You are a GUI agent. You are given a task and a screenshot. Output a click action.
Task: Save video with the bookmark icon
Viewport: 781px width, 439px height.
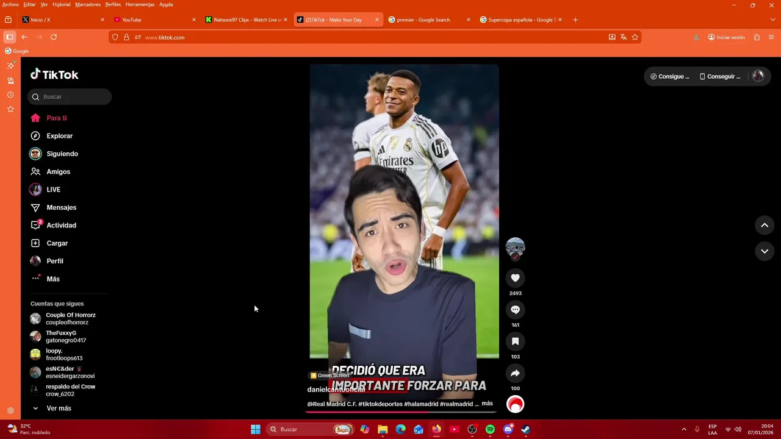click(x=515, y=341)
